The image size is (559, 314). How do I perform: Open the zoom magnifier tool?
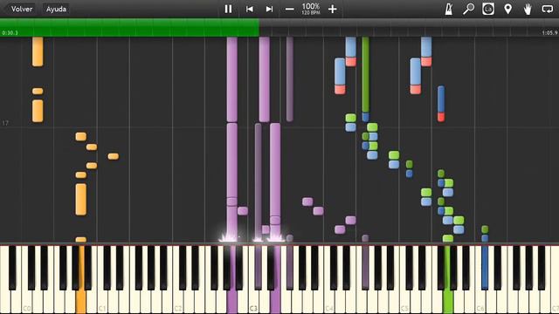468,9
